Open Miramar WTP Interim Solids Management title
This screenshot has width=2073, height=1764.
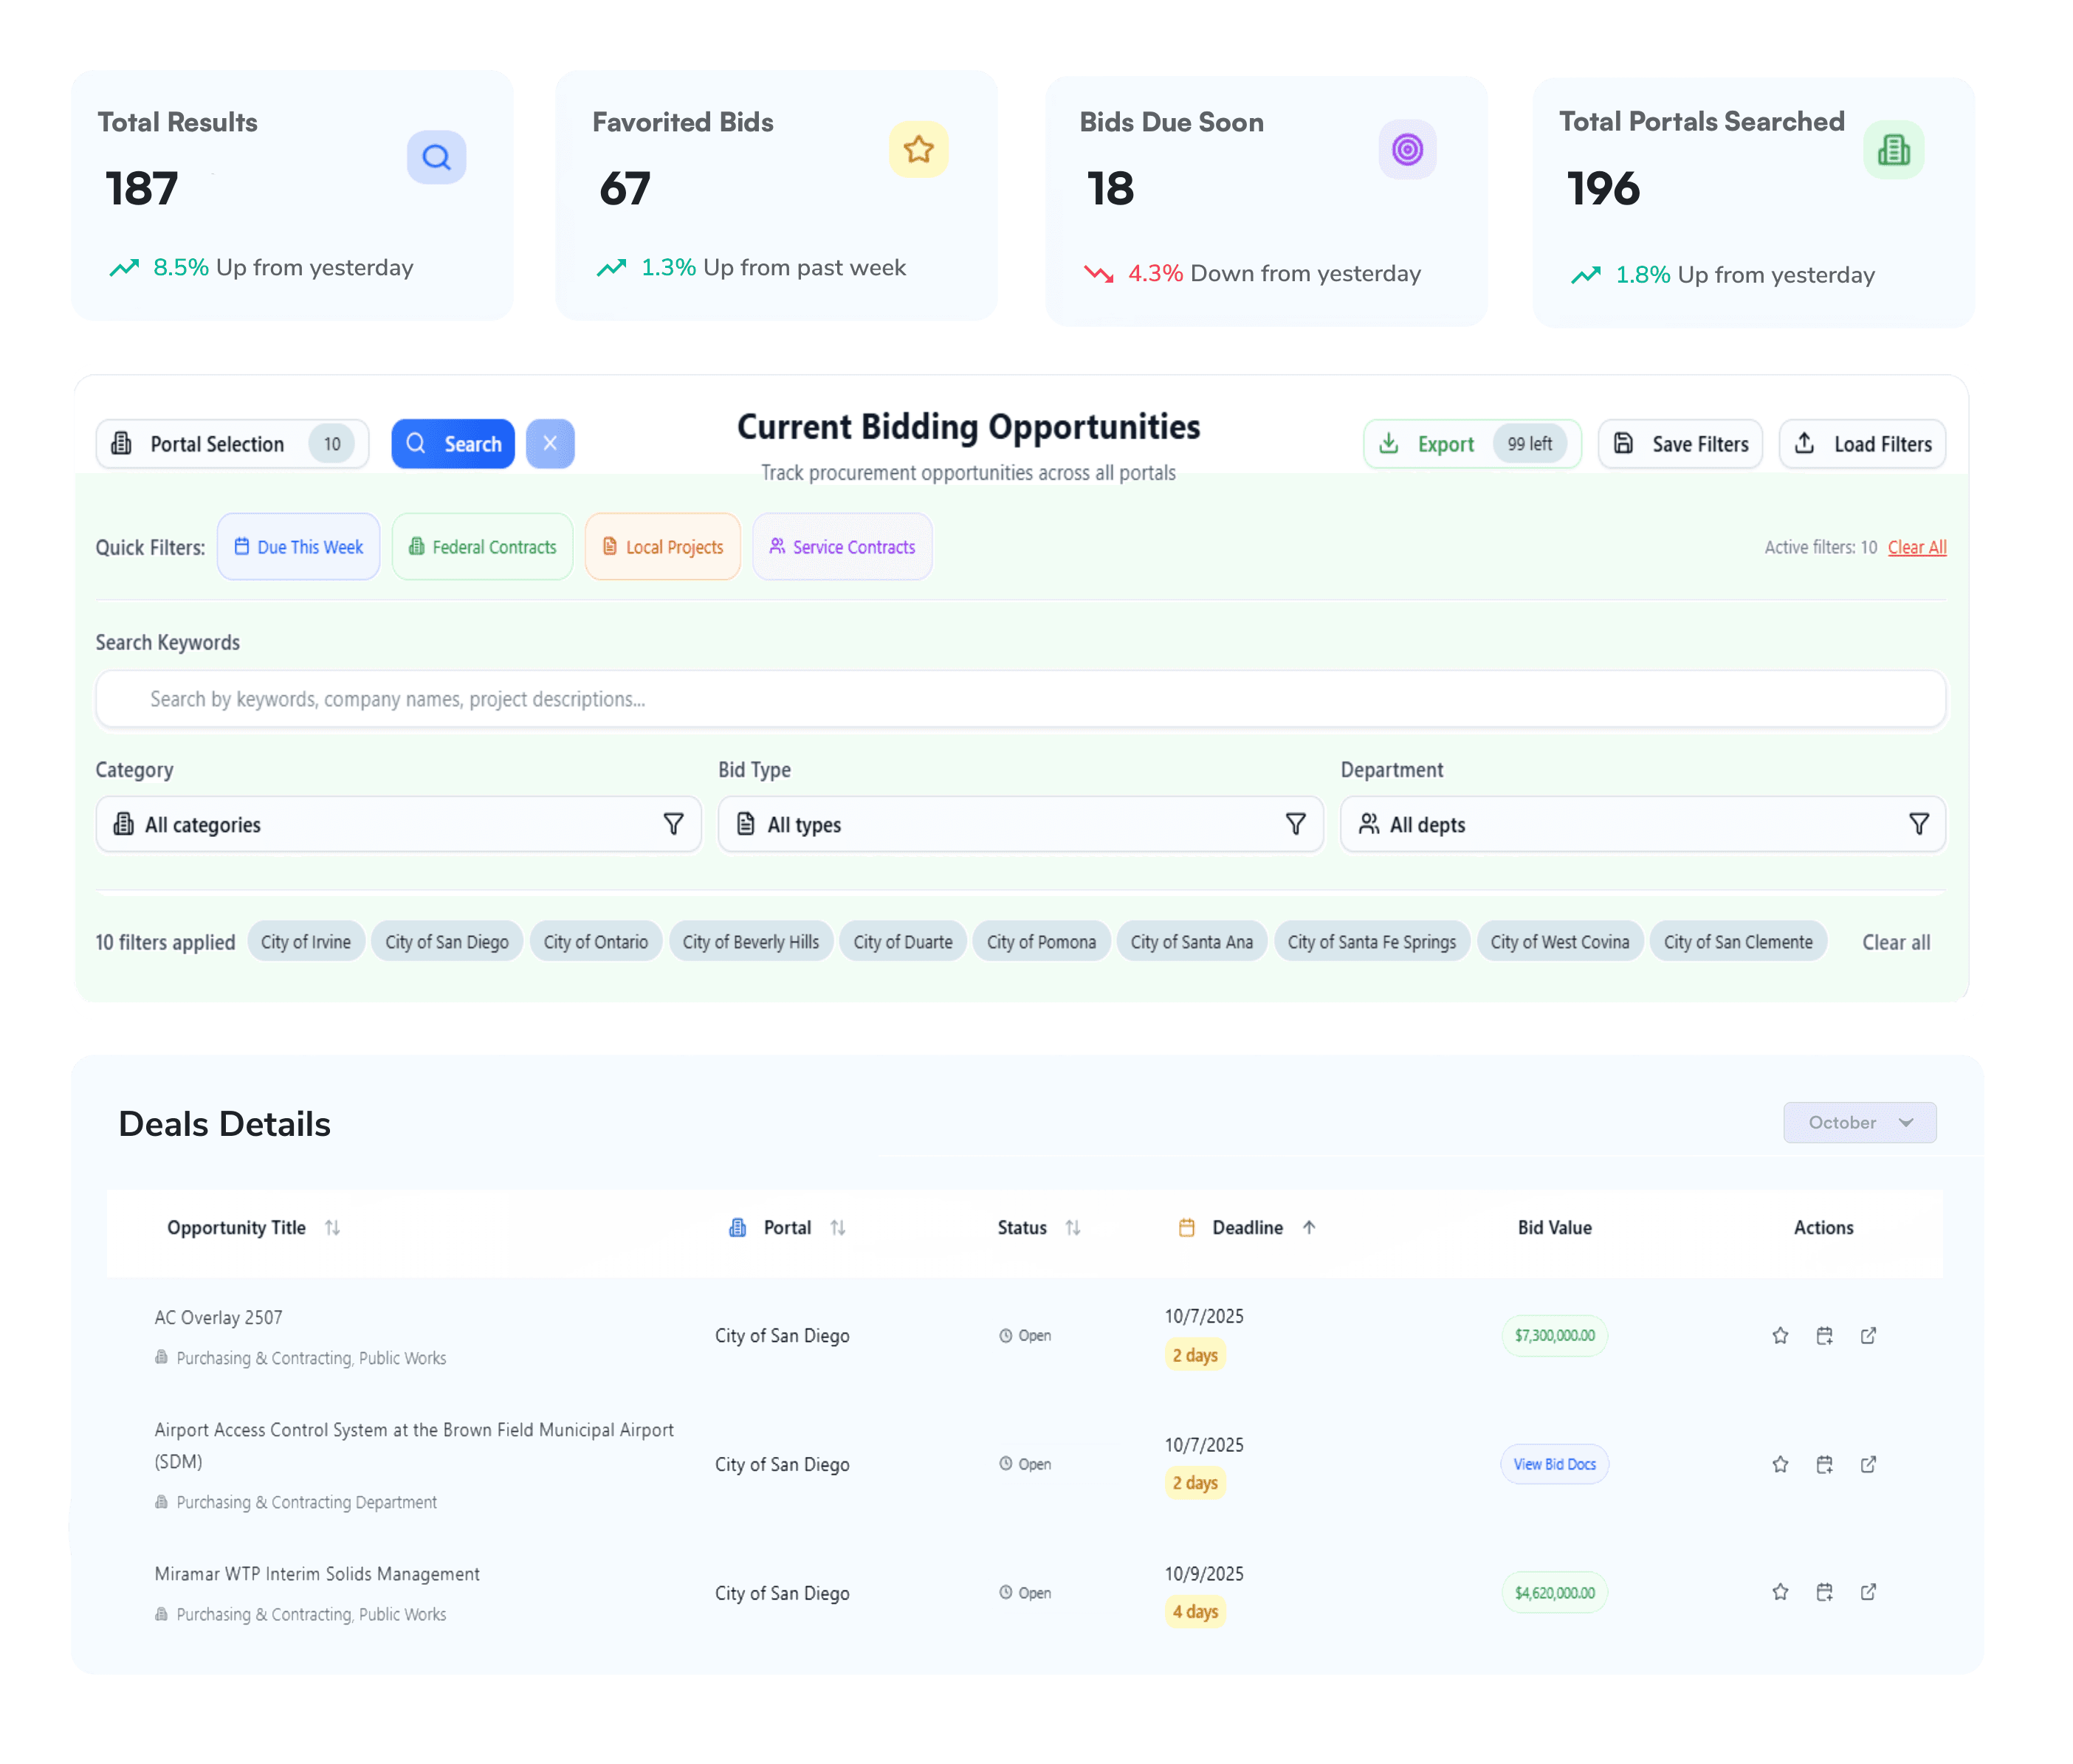(317, 1574)
